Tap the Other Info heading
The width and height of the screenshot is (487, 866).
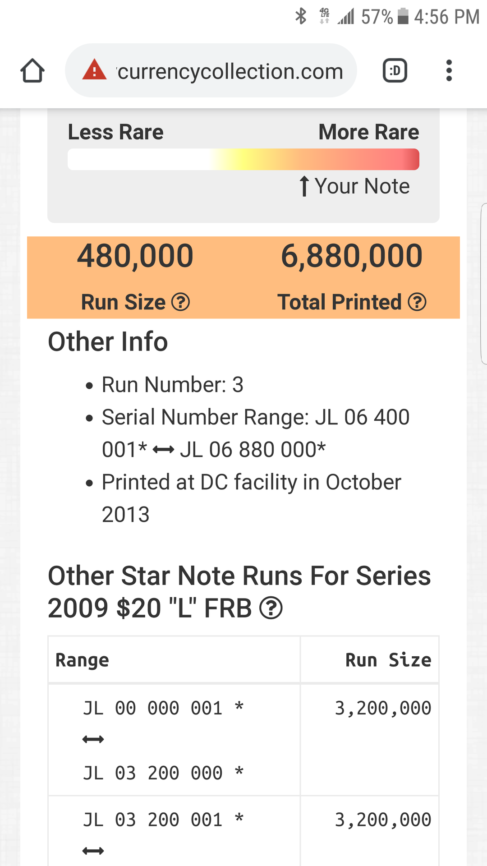tap(108, 341)
